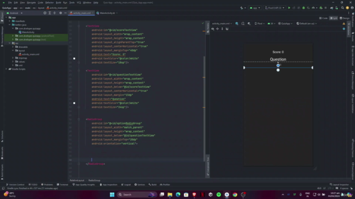Click the Windows Start button
The image size is (355, 199).
tap(112, 195)
